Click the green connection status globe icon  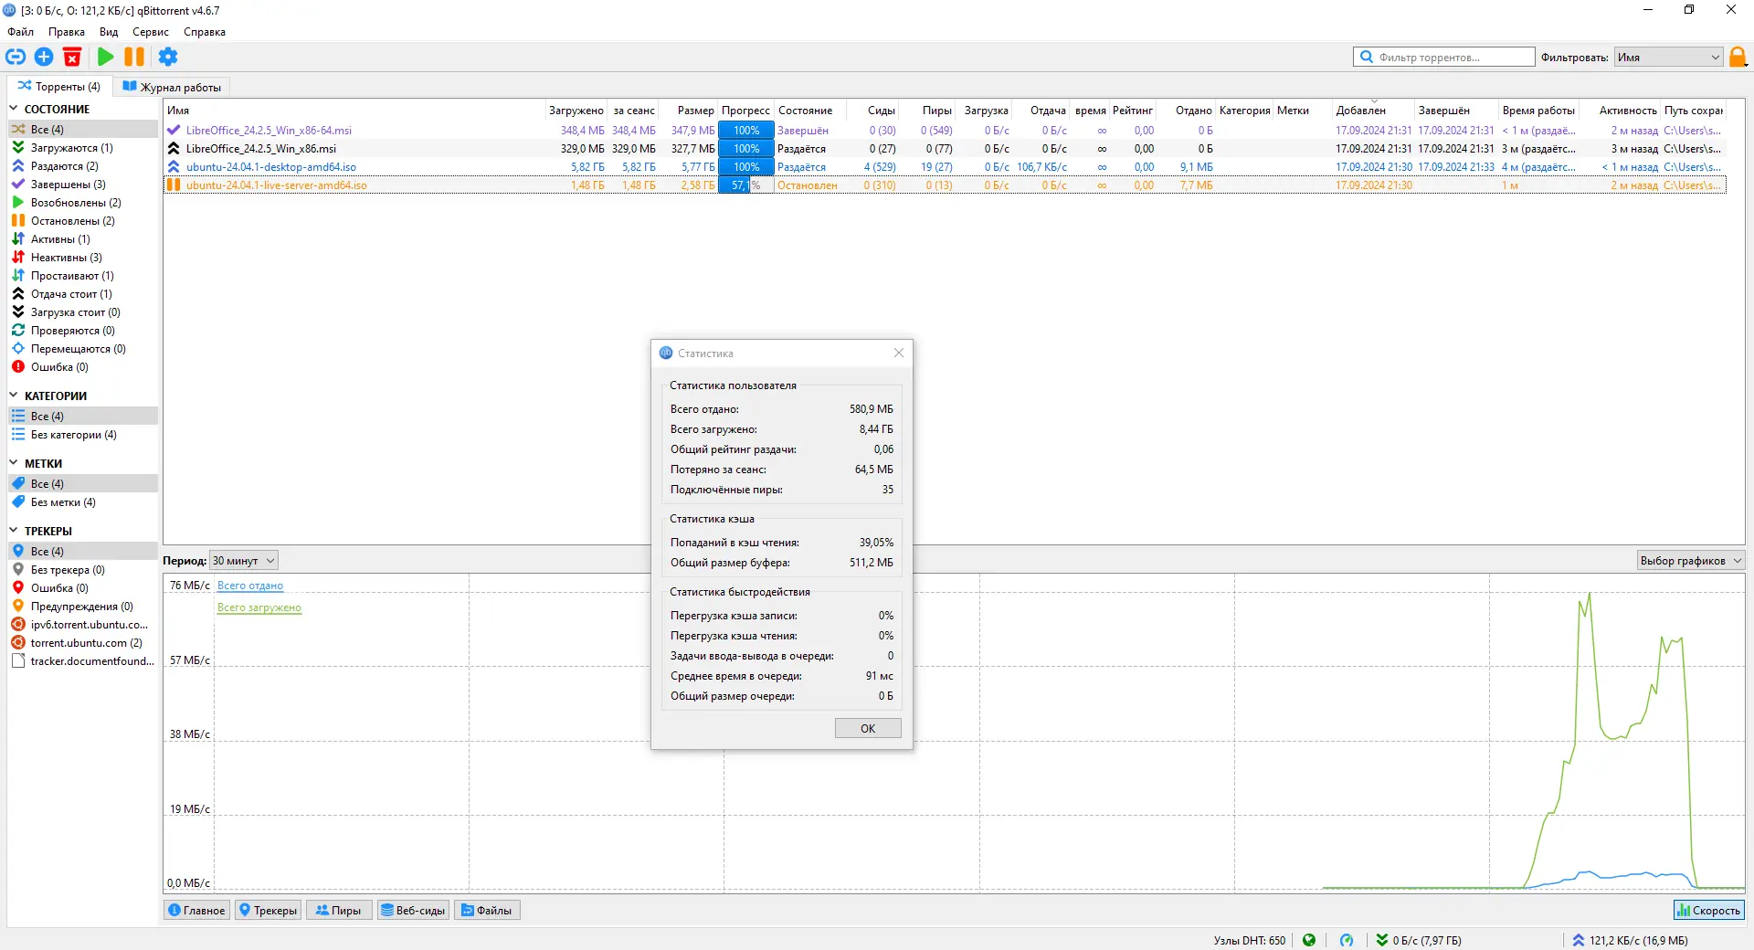tap(1309, 940)
